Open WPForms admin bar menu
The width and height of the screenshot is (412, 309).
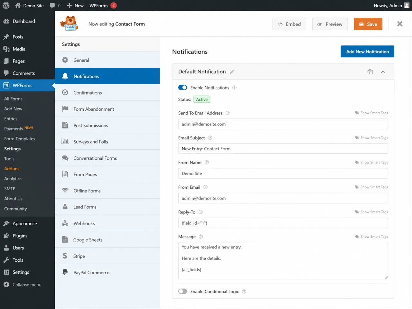[x=103, y=5]
